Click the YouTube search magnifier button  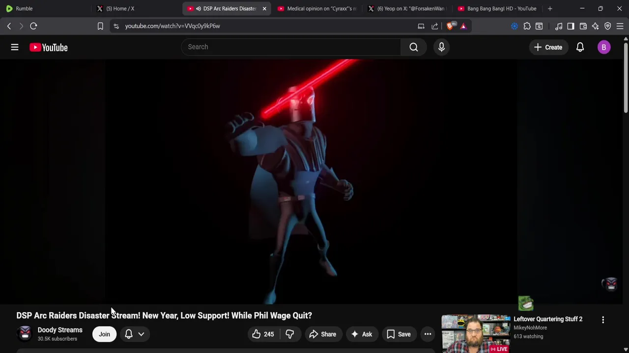coord(414,47)
